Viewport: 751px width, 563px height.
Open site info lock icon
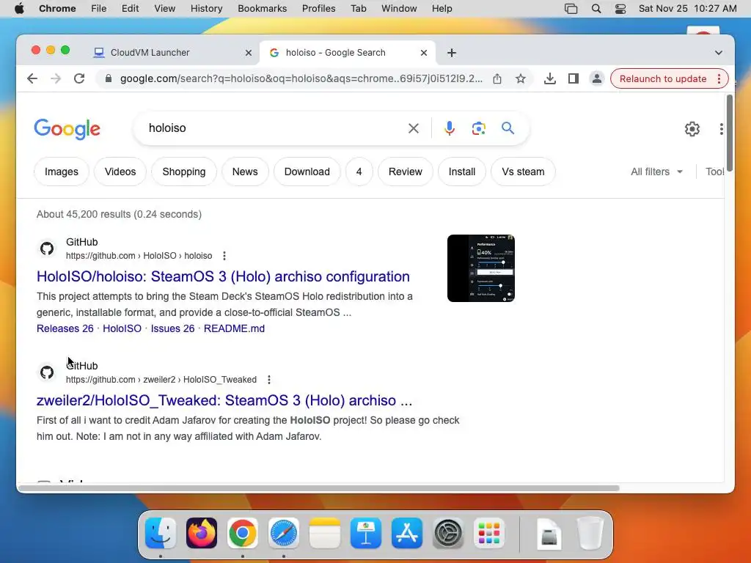(x=109, y=78)
